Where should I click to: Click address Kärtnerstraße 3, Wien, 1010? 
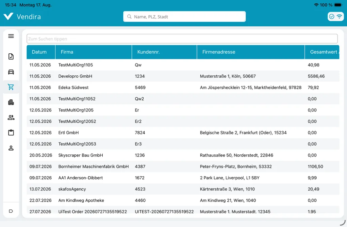(x=227, y=189)
